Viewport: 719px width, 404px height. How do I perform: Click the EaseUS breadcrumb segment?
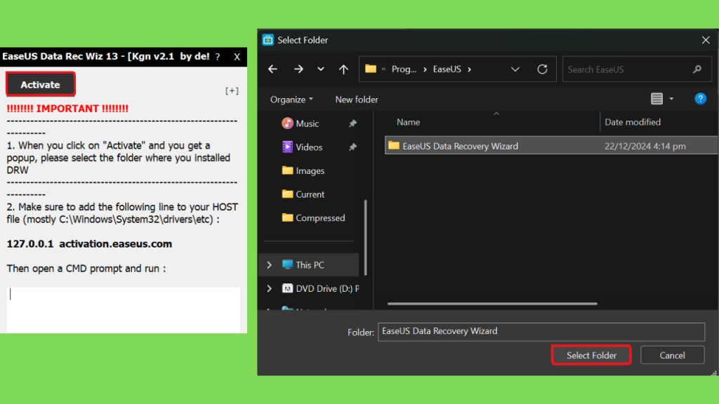pyautogui.click(x=447, y=69)
